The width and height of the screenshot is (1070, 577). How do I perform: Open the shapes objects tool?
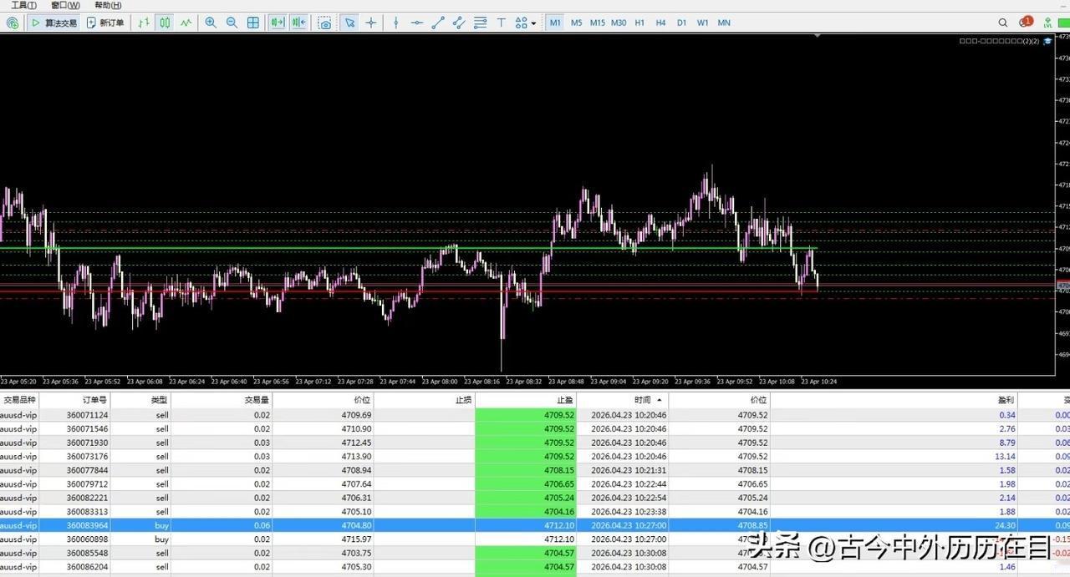point(522,23)
